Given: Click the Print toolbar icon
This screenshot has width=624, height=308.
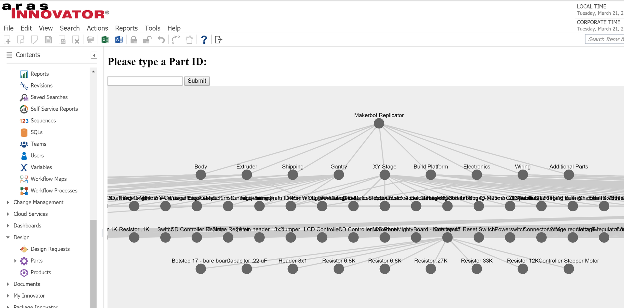Looking at the screenshot, I should pyautogui.click(x=90, y=40).
